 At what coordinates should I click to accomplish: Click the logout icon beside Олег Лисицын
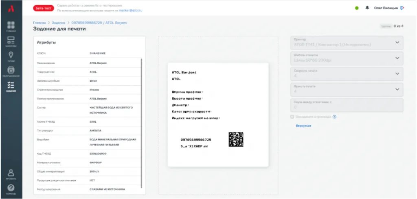pos(402,8)
